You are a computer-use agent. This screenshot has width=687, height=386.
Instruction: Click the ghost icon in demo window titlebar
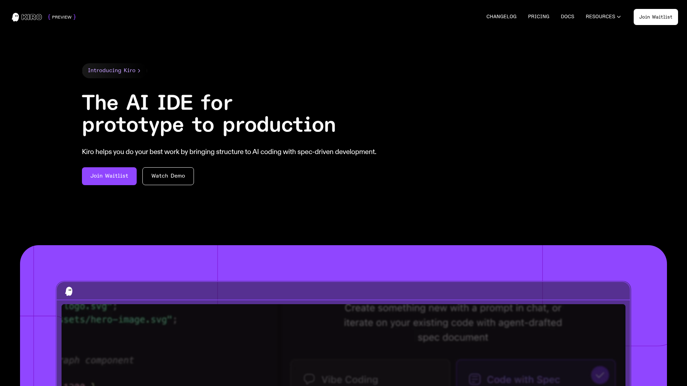point(69,291)
